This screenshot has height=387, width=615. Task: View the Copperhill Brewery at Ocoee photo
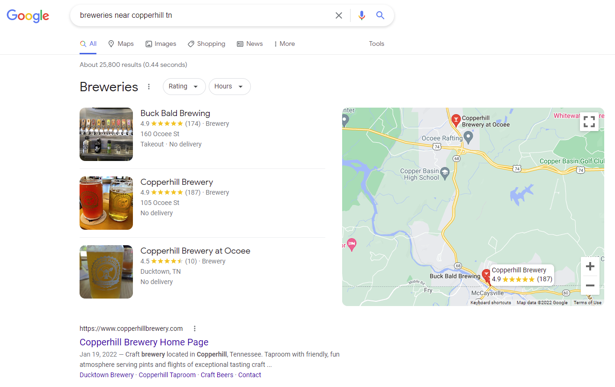tap(106, 272)
